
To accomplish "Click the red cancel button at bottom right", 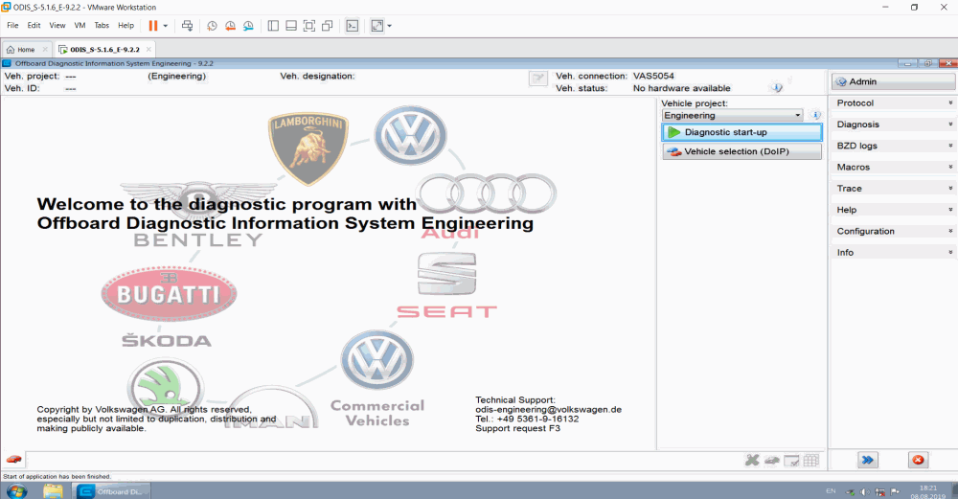I will tap(918, 460).
